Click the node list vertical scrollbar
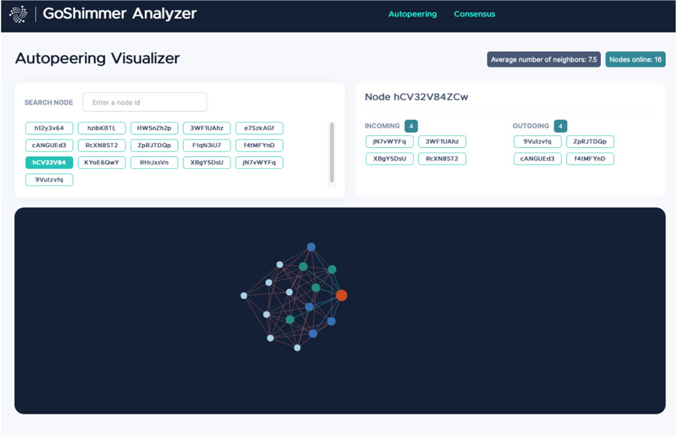Screen dimensions: 676x437 click(332, 152)
